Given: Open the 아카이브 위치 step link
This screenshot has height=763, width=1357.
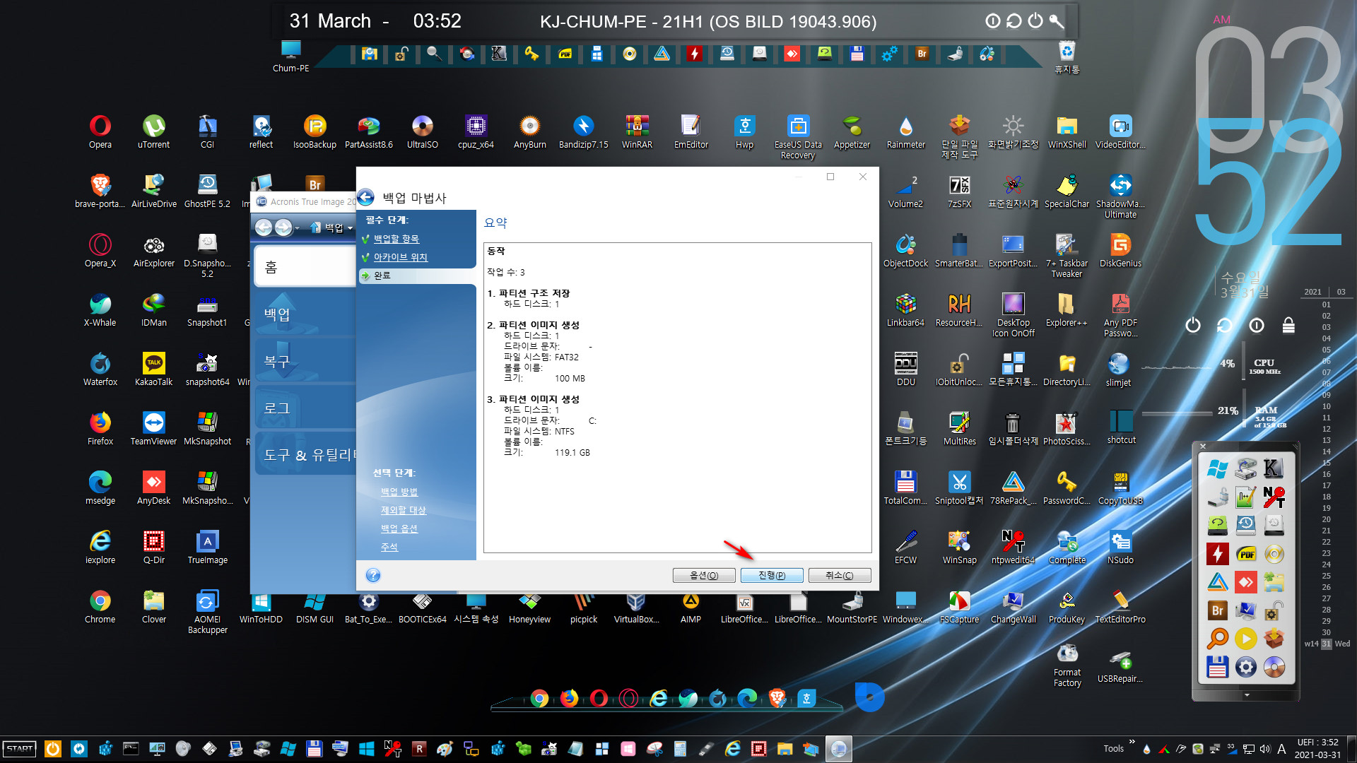Looking at the screenshot, I should 400,257.
